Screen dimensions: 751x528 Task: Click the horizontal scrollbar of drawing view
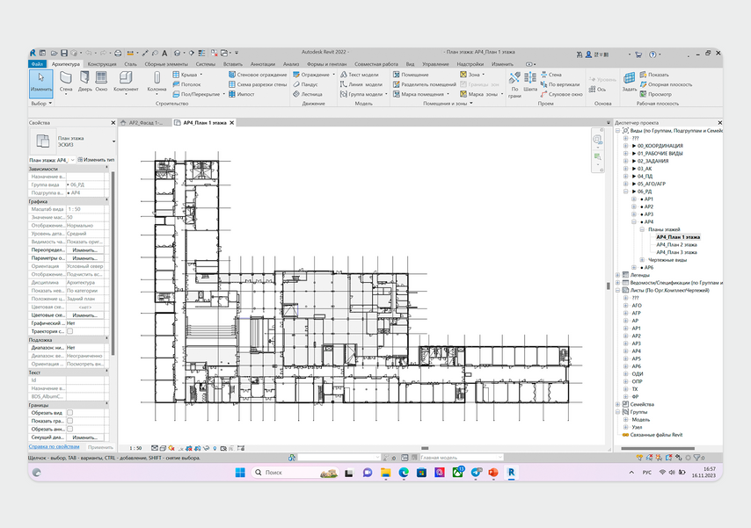[425, 448]
